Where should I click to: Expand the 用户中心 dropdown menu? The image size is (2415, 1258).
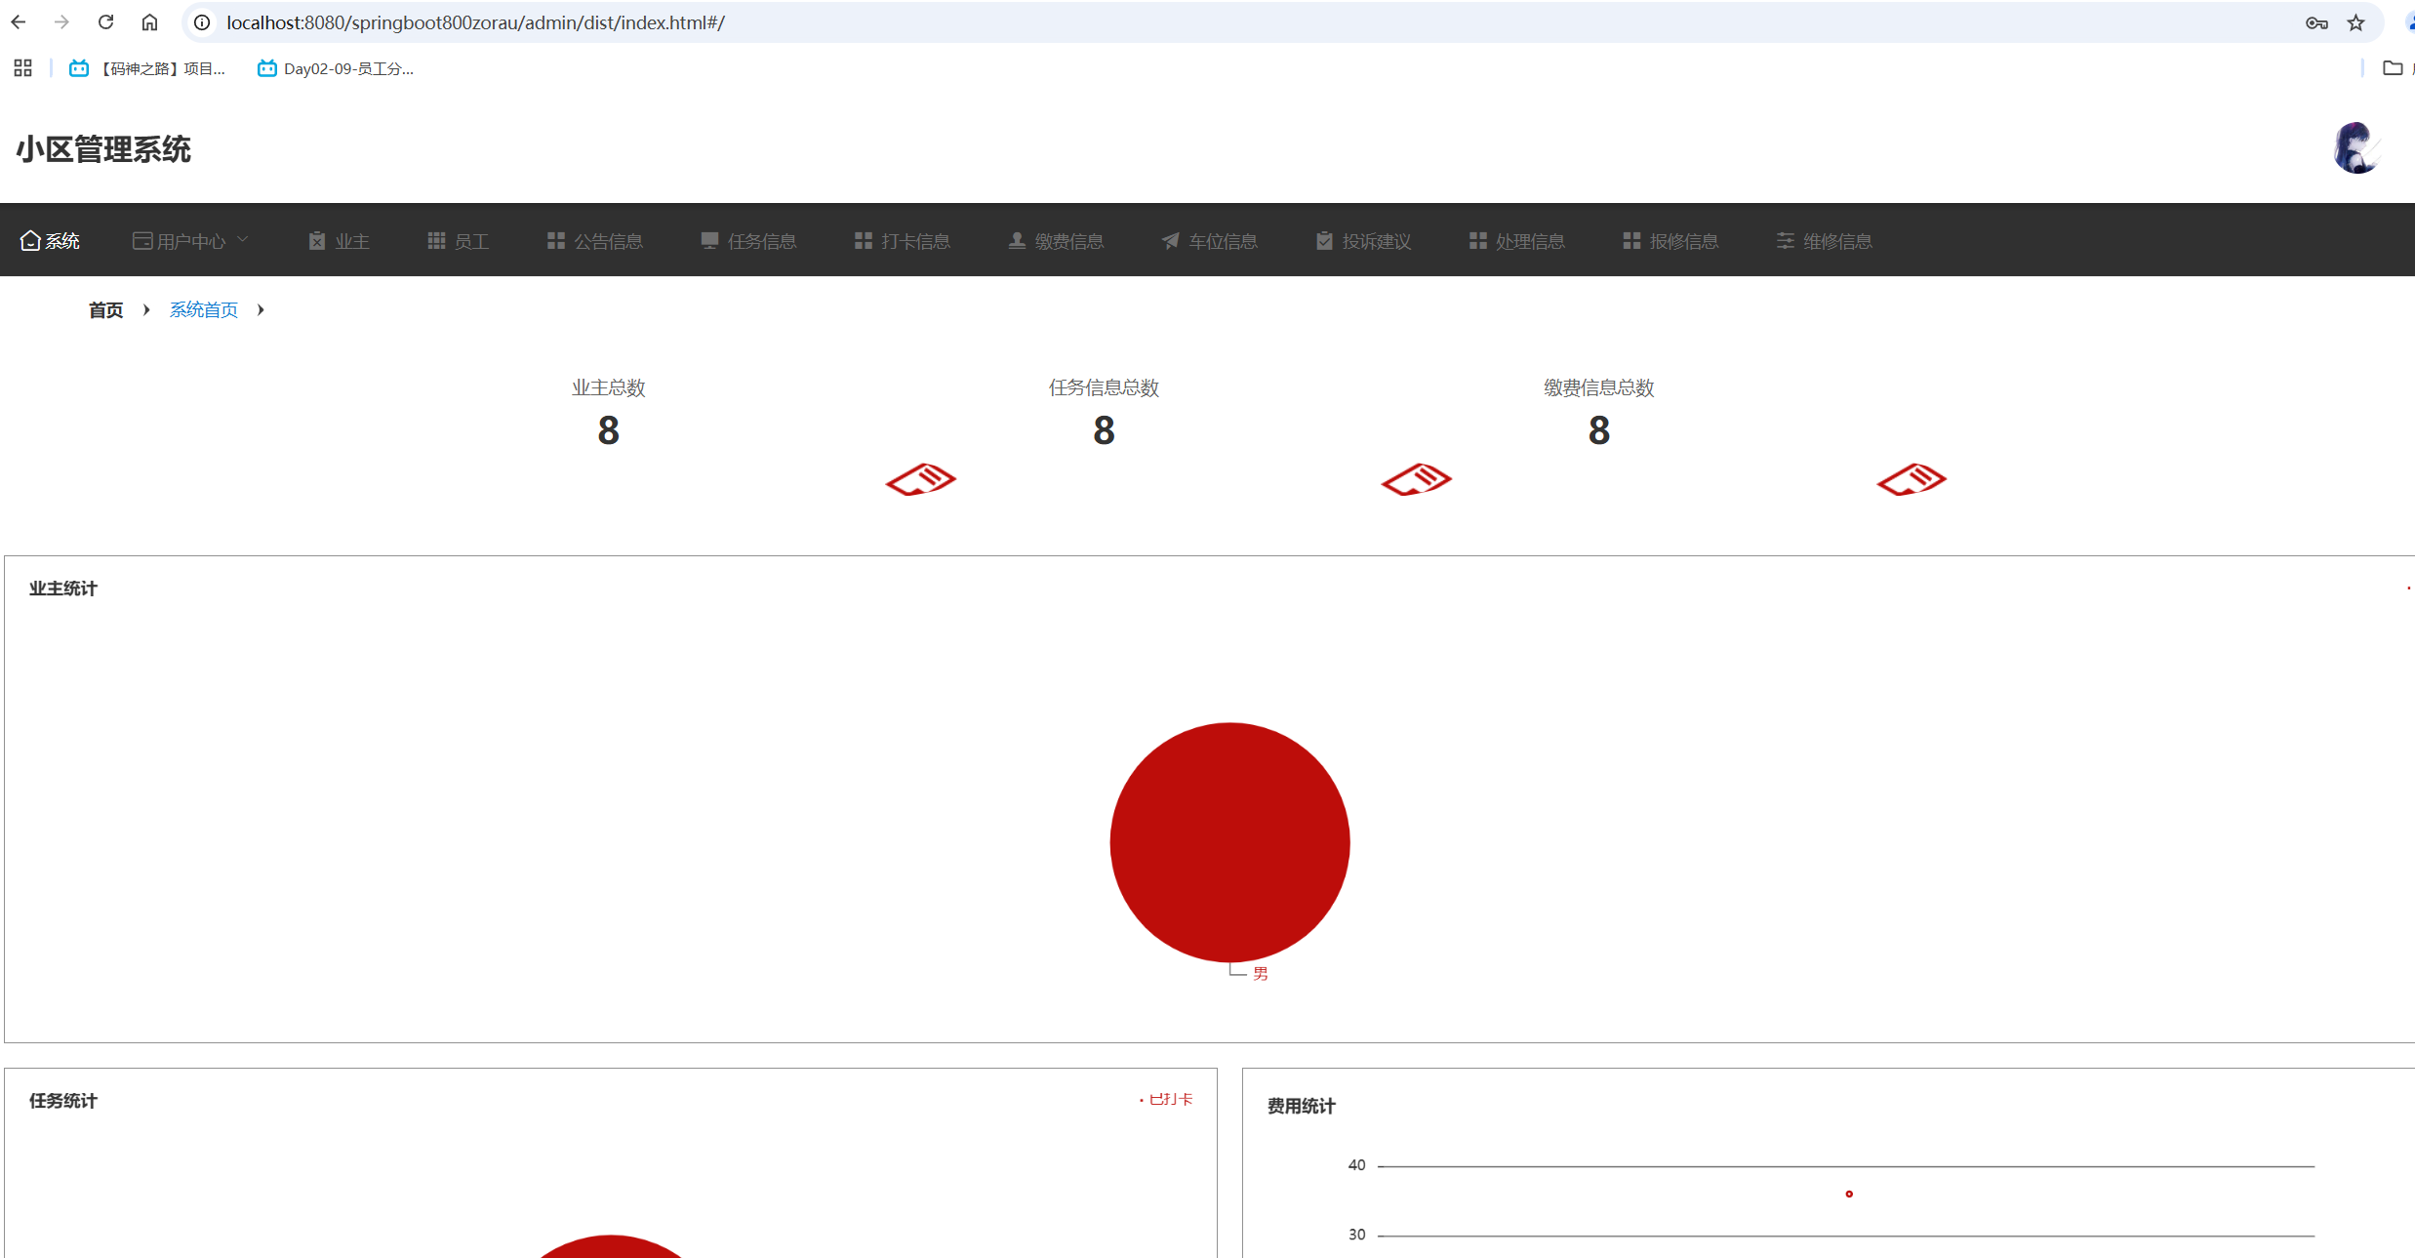(x=191, y=241)
